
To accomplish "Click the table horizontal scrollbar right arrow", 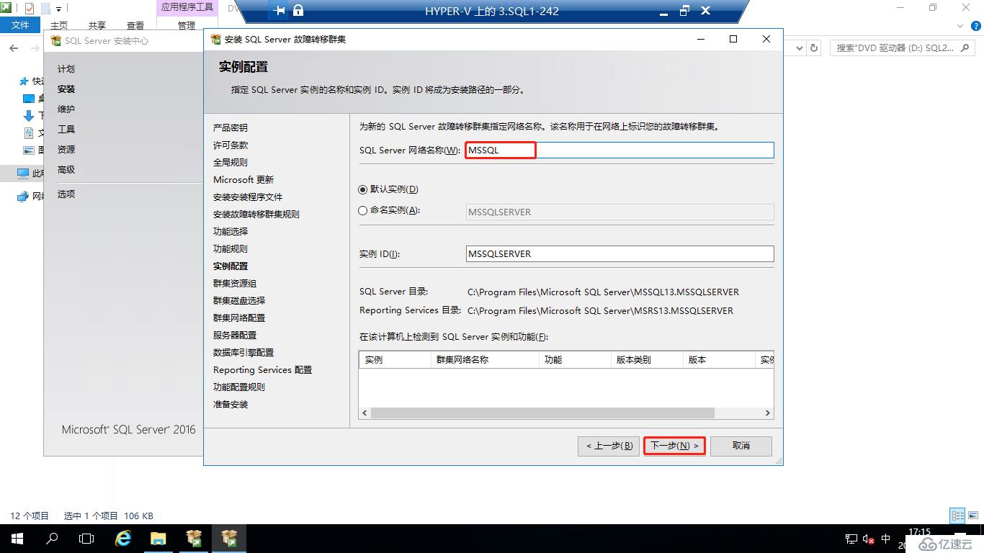I will tap(768, 413).
